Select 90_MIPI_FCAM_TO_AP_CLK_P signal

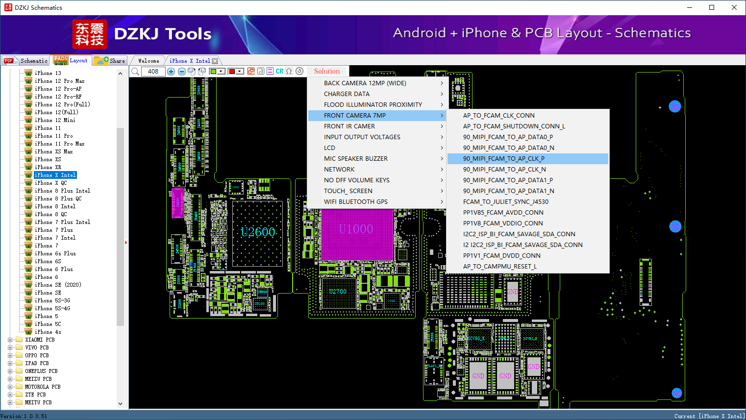click(x=528, y=159)
